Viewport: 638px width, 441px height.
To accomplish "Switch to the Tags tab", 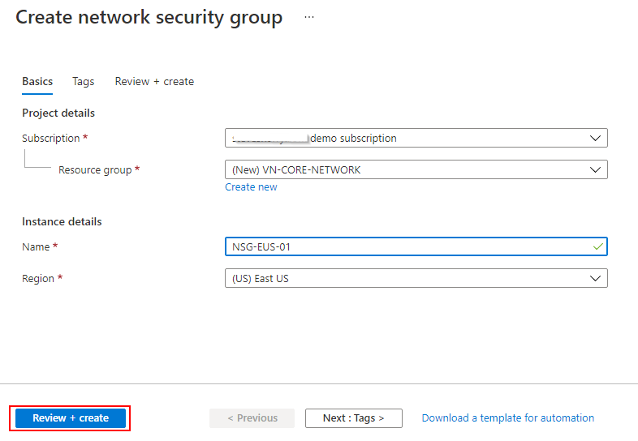I will pos(84,81).
